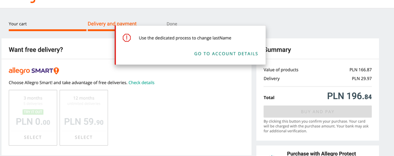The height and width of the screenshot is (156, 394).
Task: Click the Value of products PLN 166.87
Action: point(360,70)
